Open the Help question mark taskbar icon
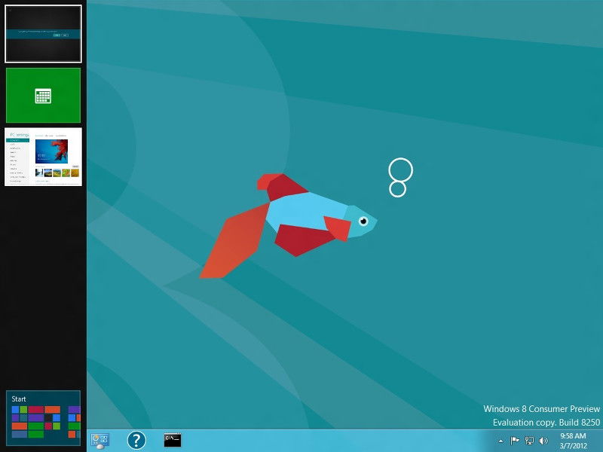The height and width of the screenshot is (452, 603). (136, 440)
